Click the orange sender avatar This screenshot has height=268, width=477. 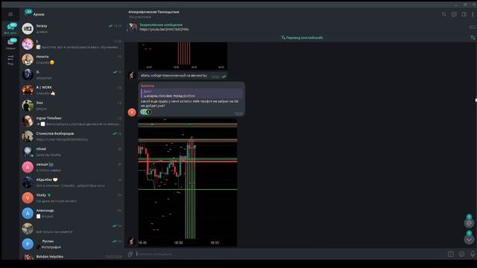[x=132, y=112]
